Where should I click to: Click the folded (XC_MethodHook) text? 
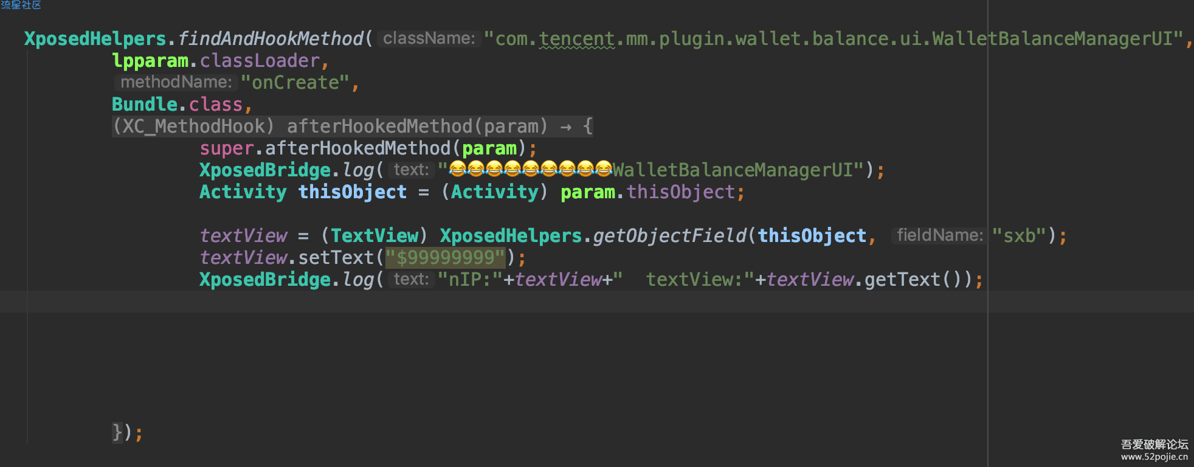[x=194, y=126]
